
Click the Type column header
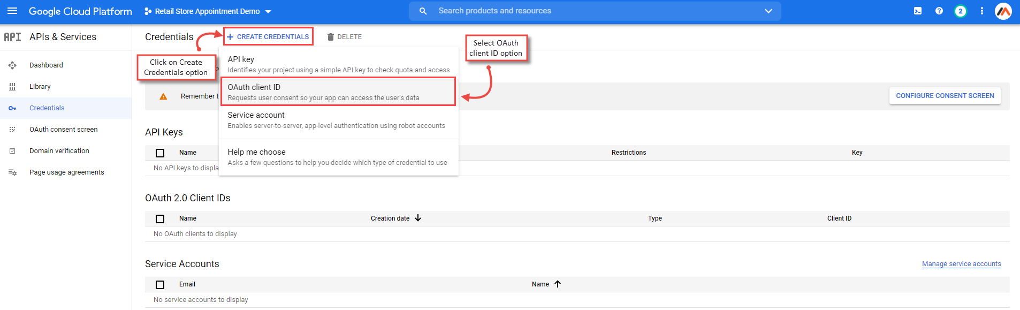655,218
